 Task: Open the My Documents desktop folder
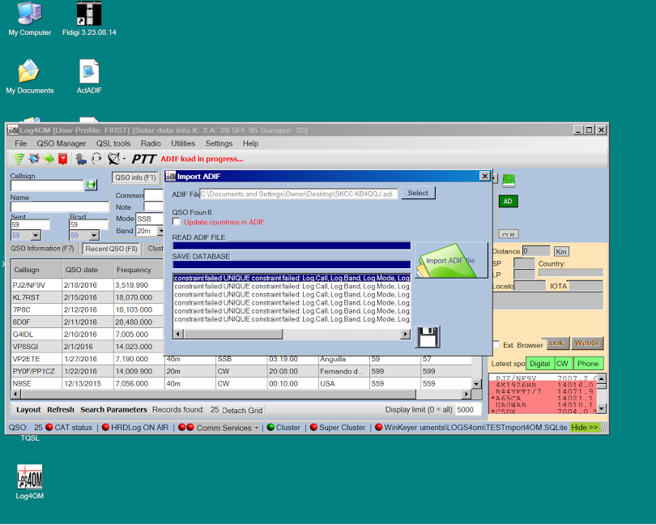click(x=30, y=77)
